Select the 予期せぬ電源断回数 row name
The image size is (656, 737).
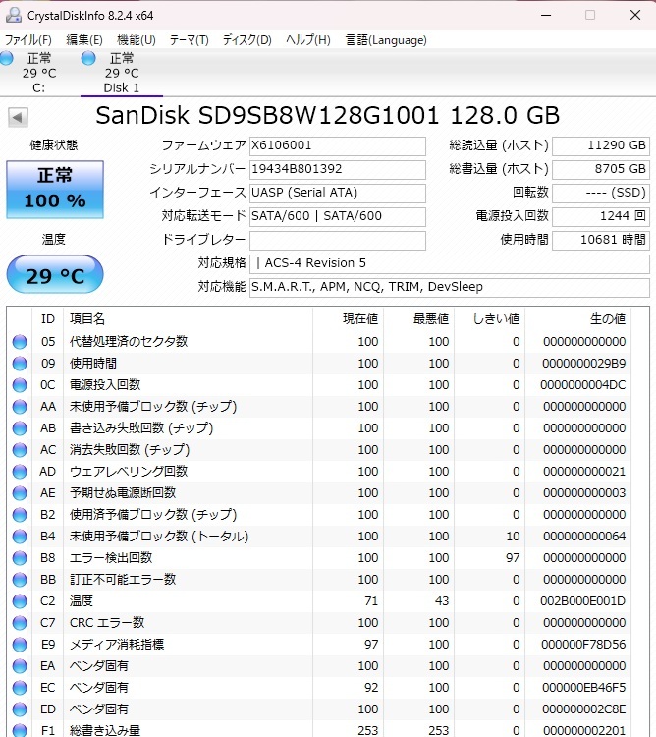(123, 493)
